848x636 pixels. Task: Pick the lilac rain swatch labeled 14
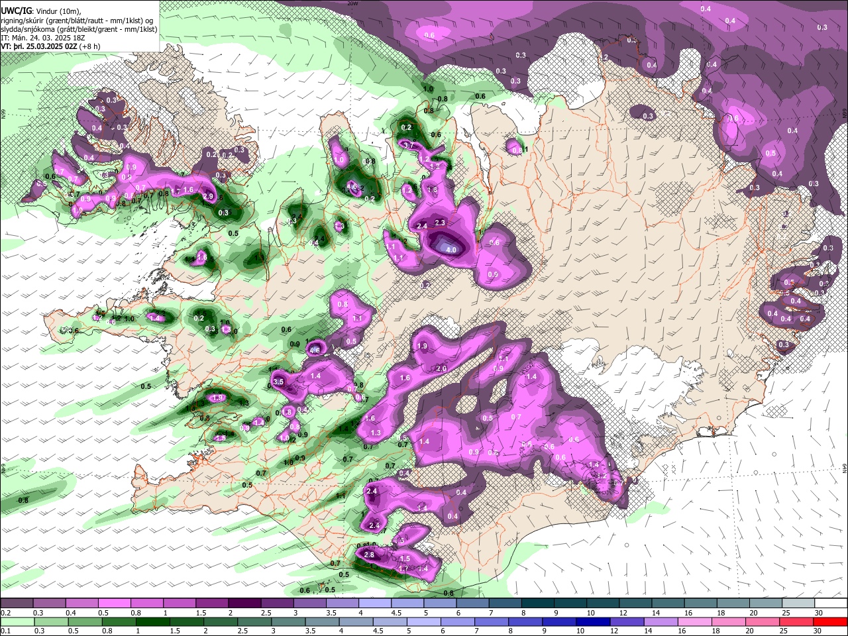click(x=661, y=622)
